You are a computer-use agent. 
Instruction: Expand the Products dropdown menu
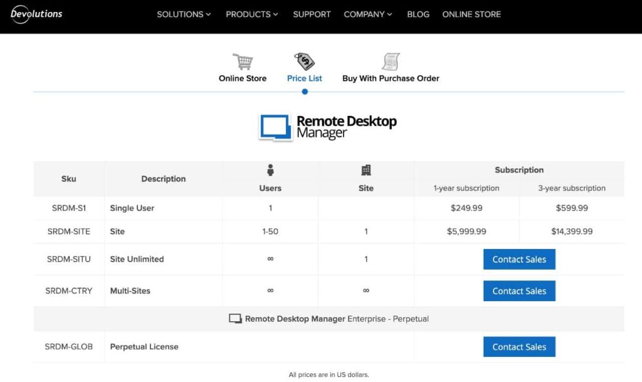251,14
